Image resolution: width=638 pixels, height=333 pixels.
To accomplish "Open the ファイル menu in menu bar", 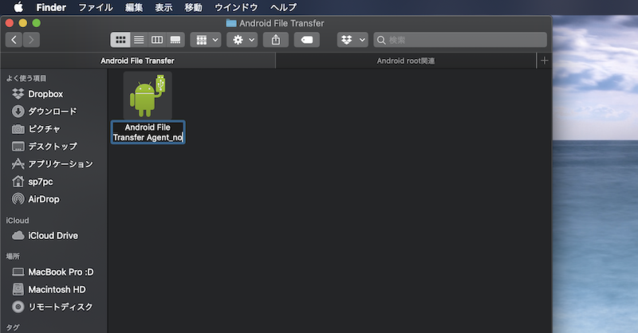I will [x=96, y=7].
